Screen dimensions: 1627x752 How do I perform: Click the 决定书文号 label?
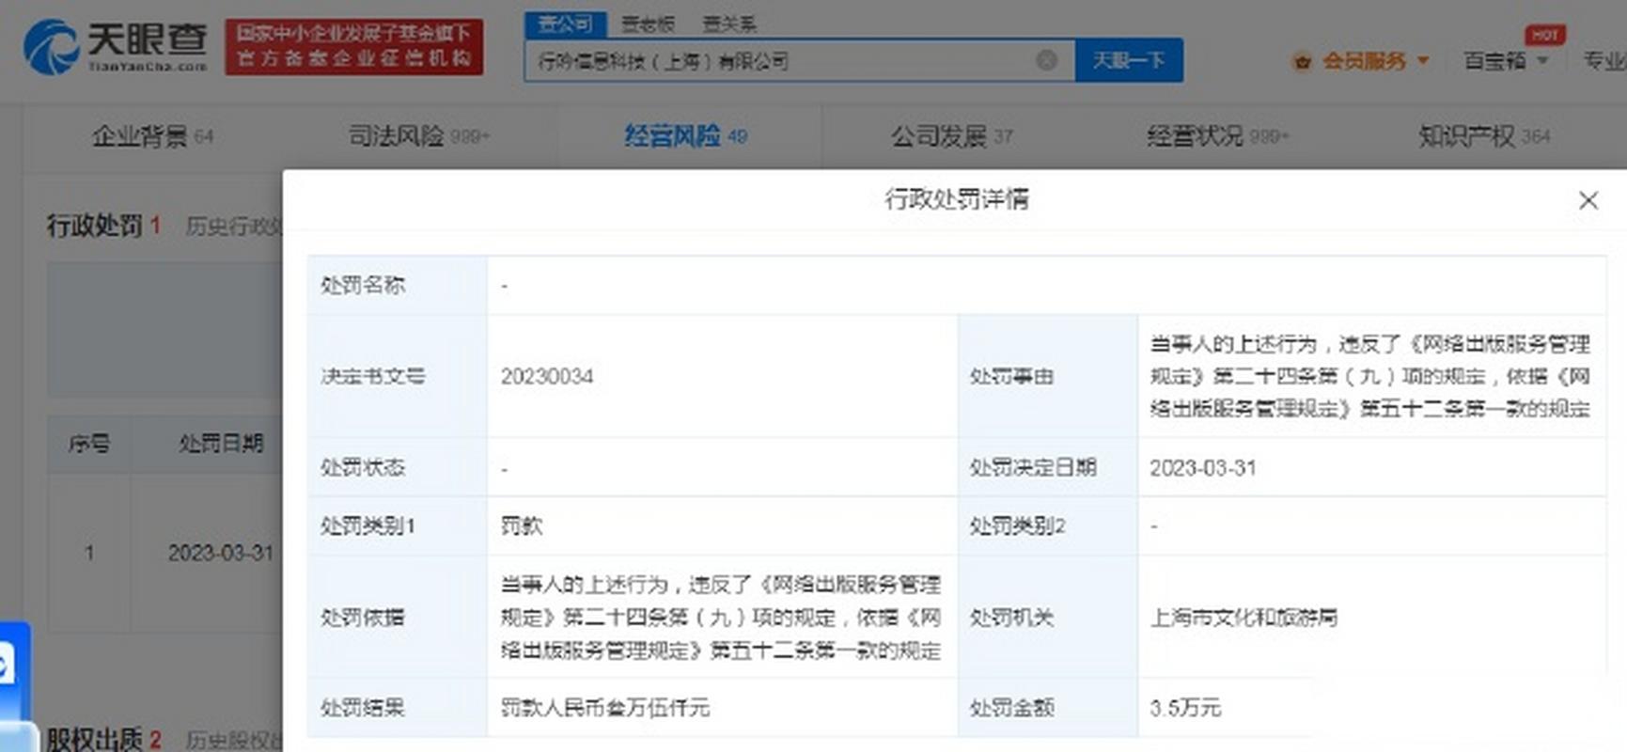[373, 376]
